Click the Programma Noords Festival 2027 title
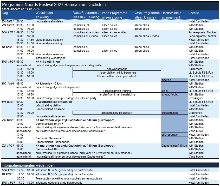Screen dimensions: 220x186 [x=54, y=5]
